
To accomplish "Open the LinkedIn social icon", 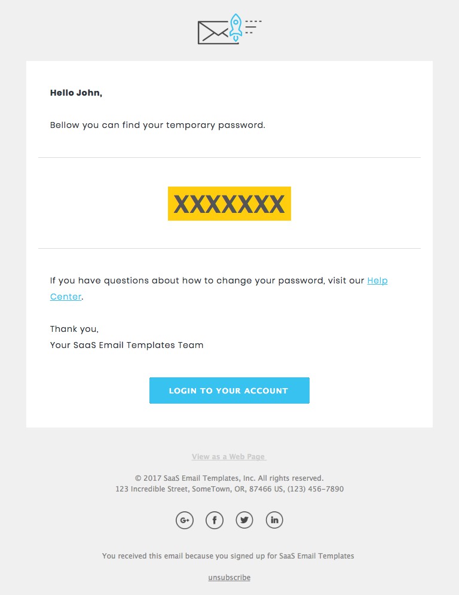I will click(x=274, y=520).
